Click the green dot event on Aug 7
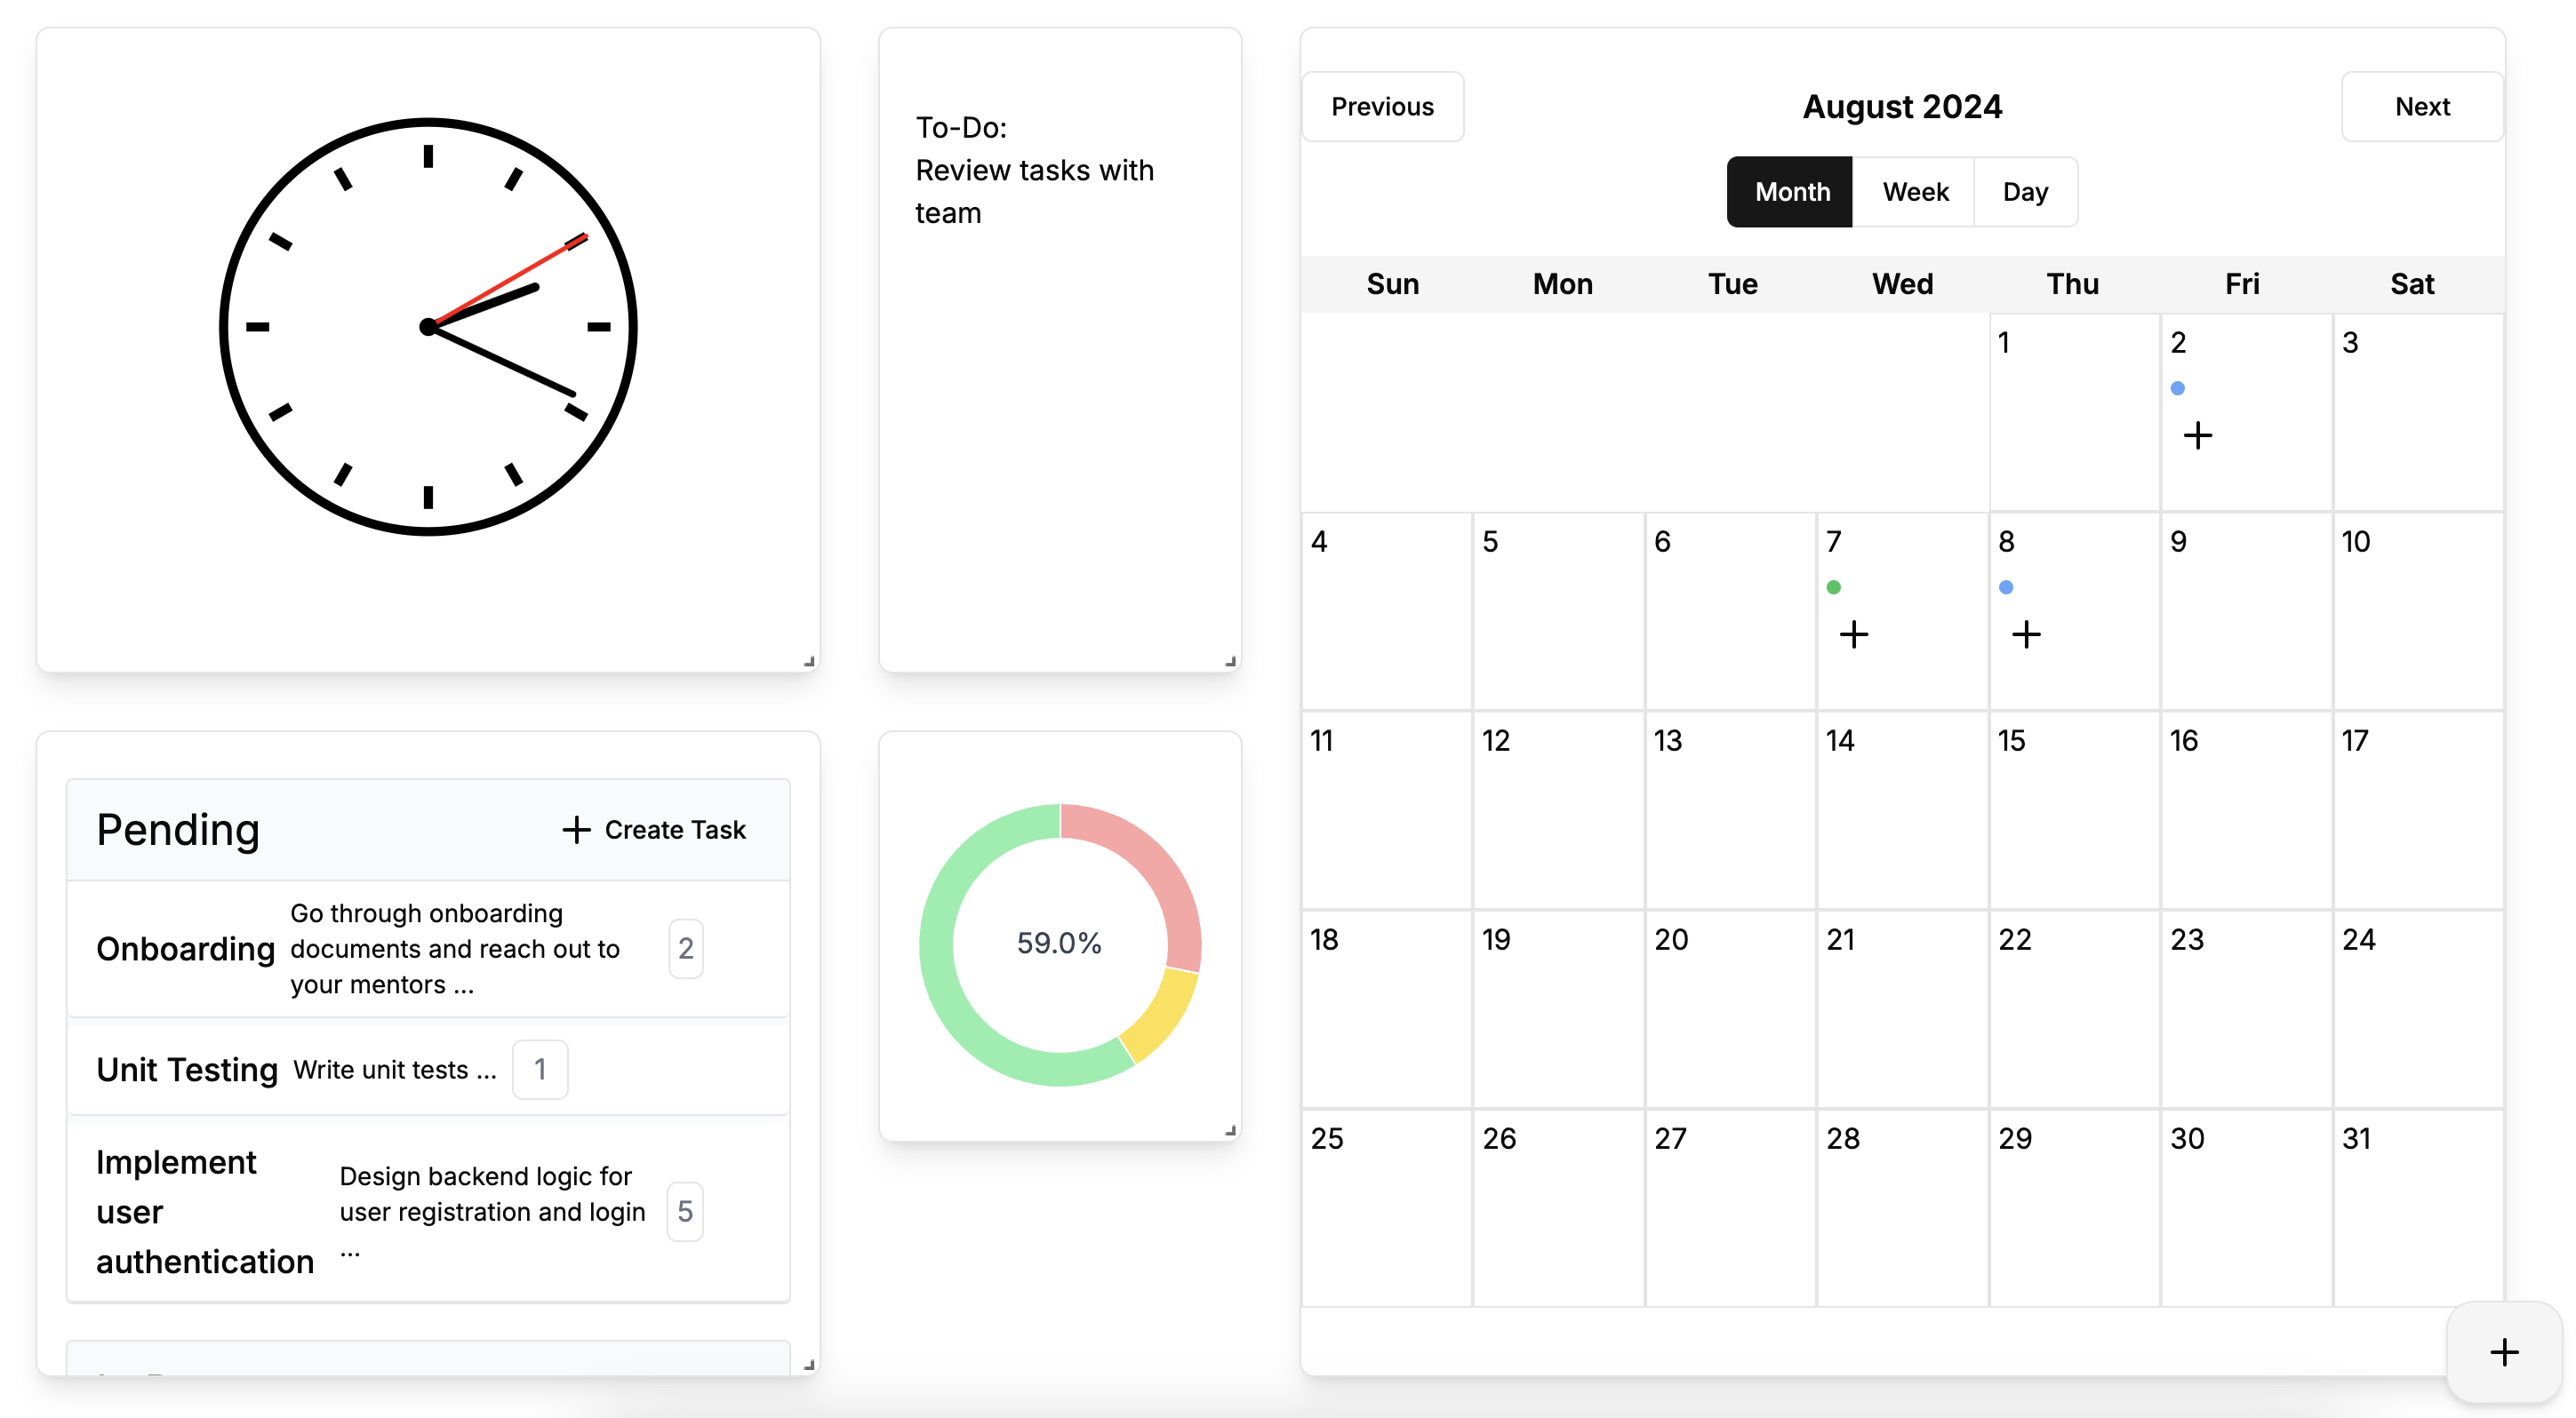Screen dimensions: 2576x1418 click(x=1832, y=586)
